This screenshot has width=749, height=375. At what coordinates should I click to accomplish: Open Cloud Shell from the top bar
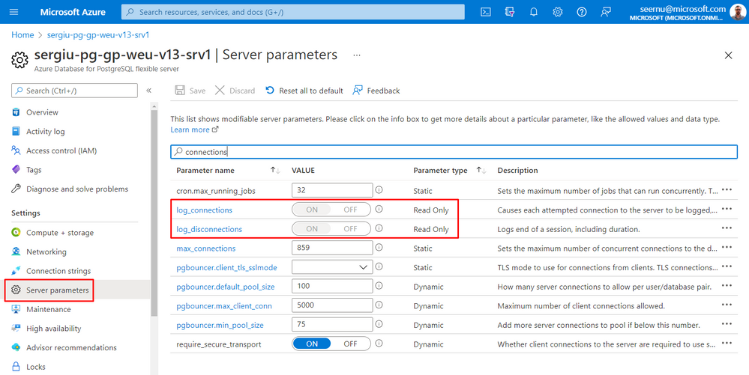[486, 12]
